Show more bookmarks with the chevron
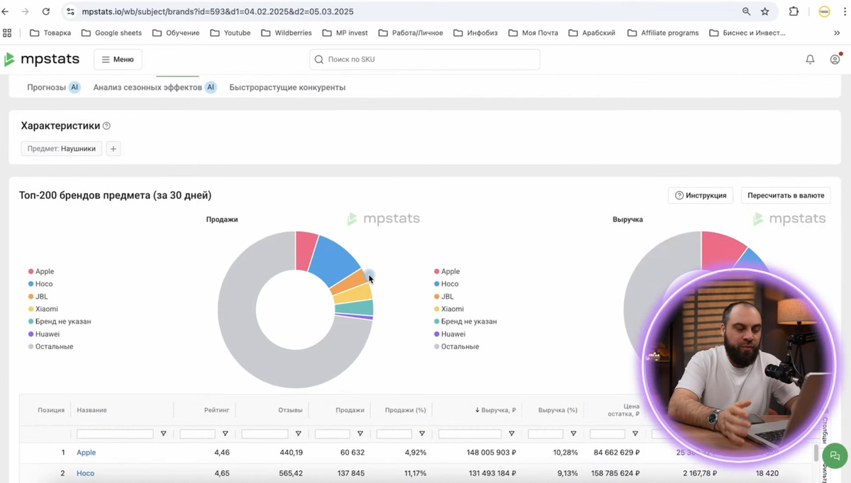 [x=838, y=33]
